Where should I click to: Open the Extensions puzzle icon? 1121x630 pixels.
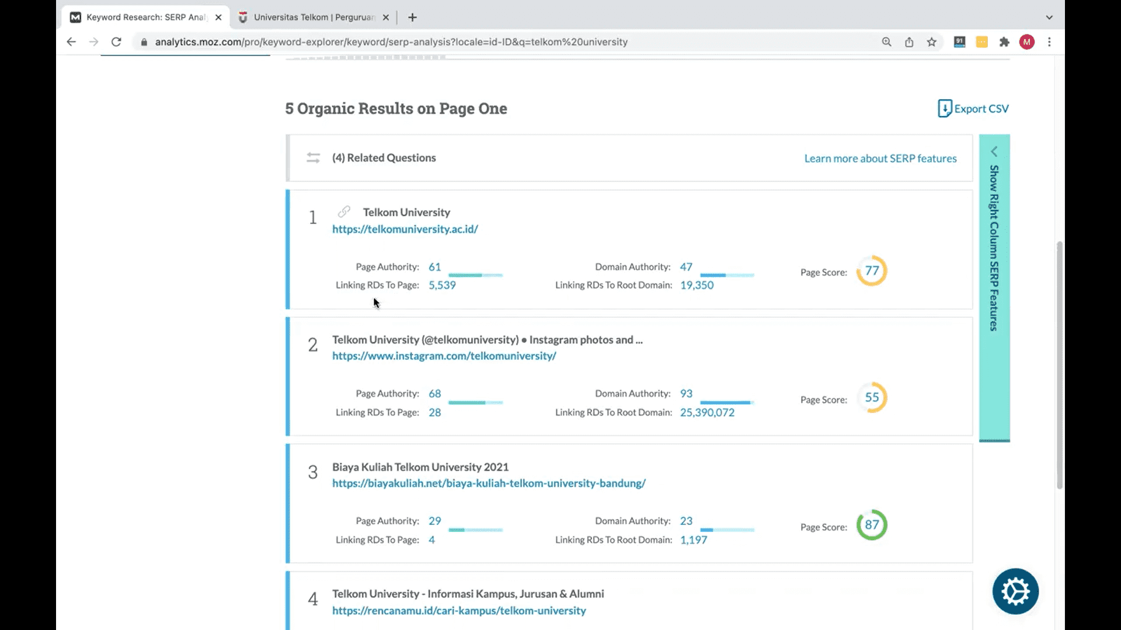point(1004,42)
